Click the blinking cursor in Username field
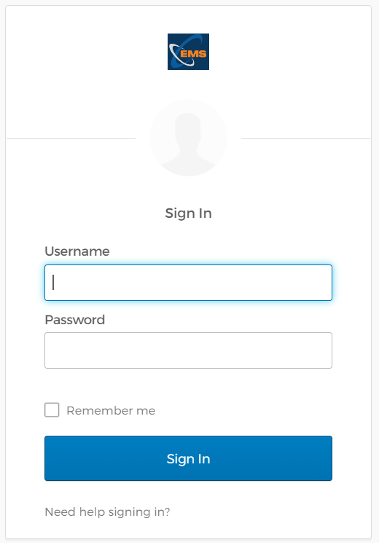Viewport: 379px width, 545px height. pyautogui.click(x=53, y=282)
